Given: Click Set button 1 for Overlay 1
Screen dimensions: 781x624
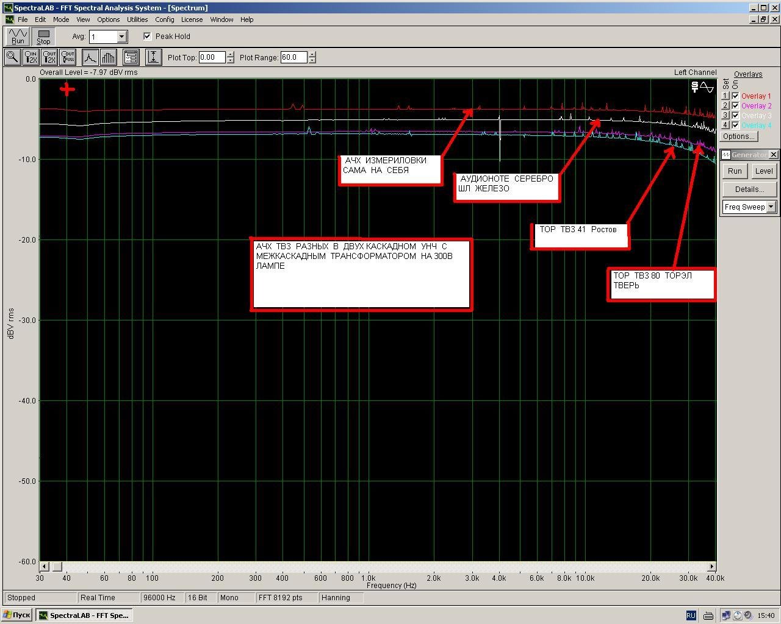Looking at the screenshot, I should 725,96.
